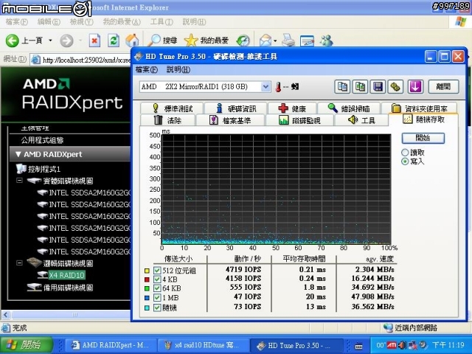The image size is (472, 354).
Task: Click the IE Edit page icon
Action: click(307, 41)
